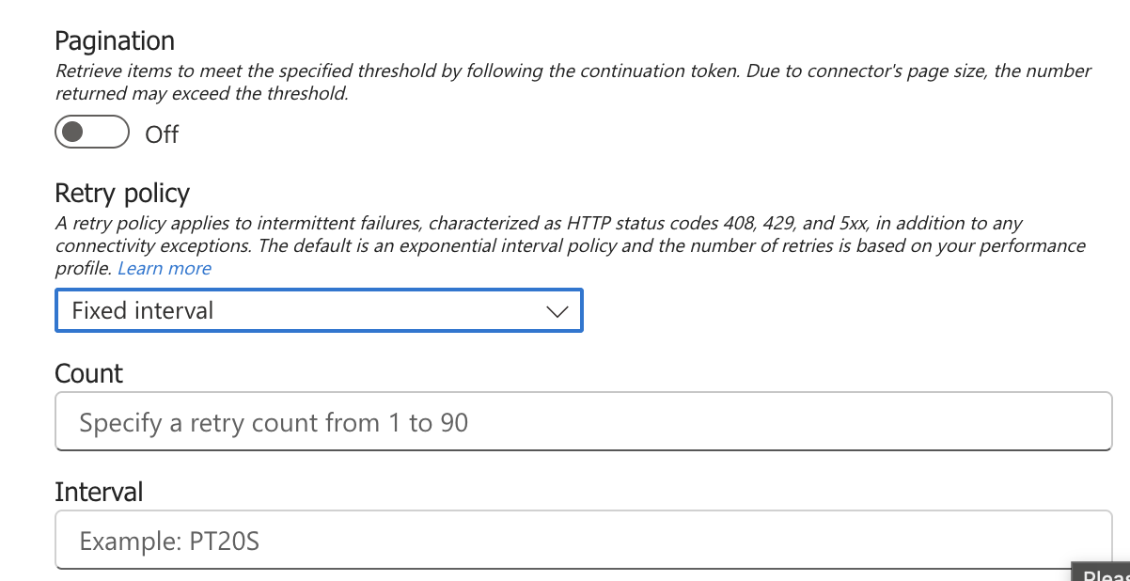Click the Pagination section heading
The image size is (1130, 581).
115,41
